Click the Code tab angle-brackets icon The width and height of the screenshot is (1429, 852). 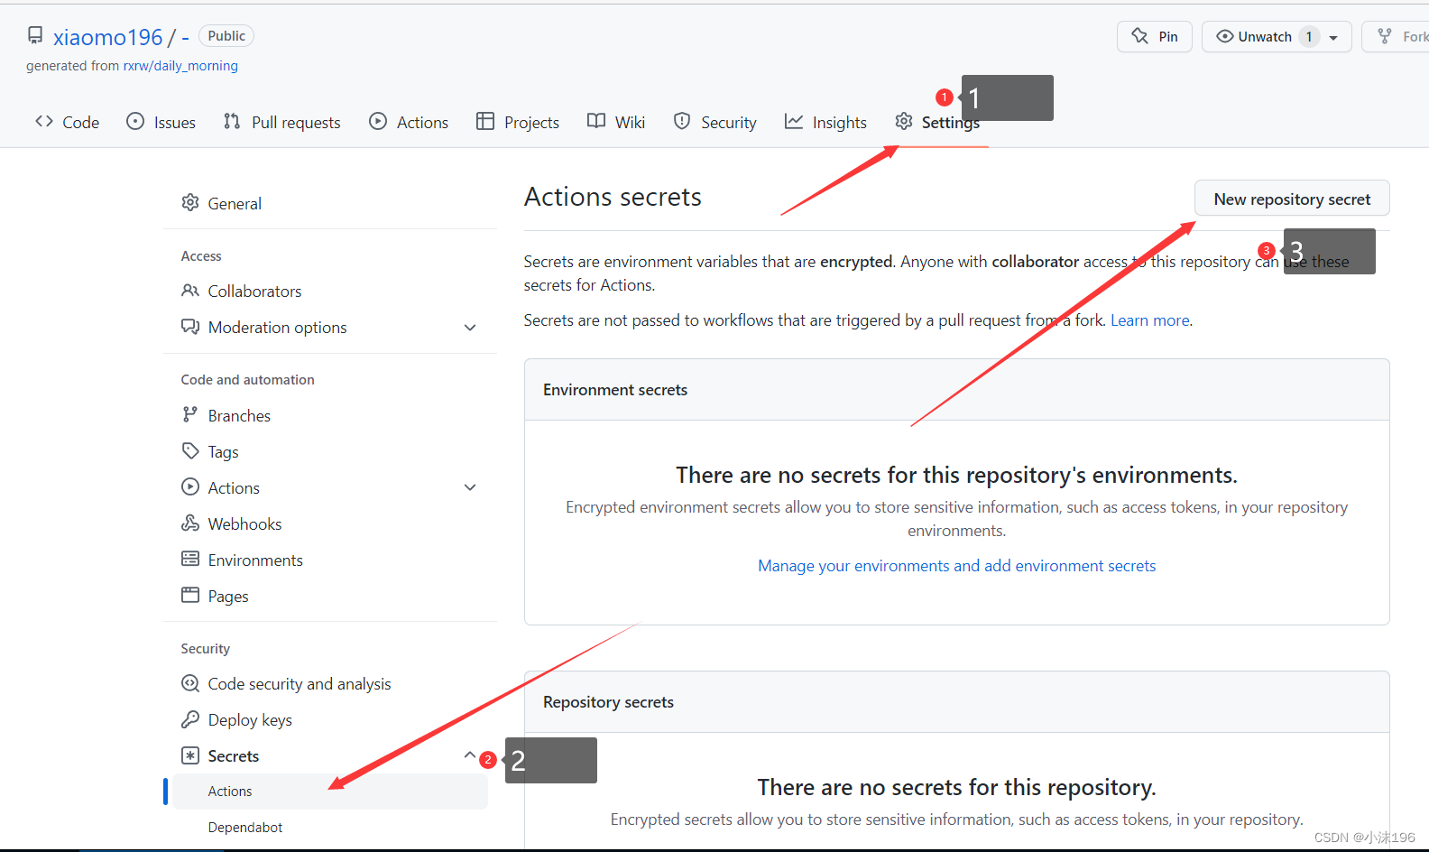click(44, 121)
